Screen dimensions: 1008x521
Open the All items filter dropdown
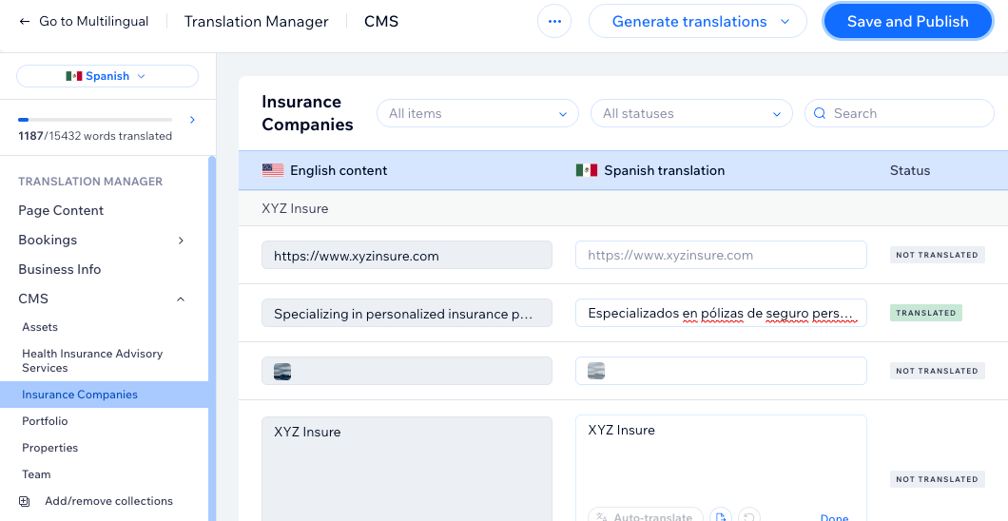click(477, 113)
